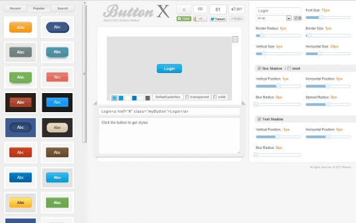
Task: Toggle the bold B font option
Action: point(297,18)
